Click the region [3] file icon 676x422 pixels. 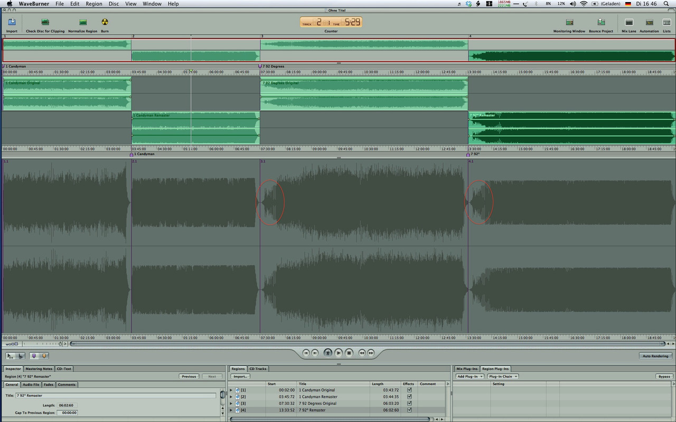(x=238, y=404)
